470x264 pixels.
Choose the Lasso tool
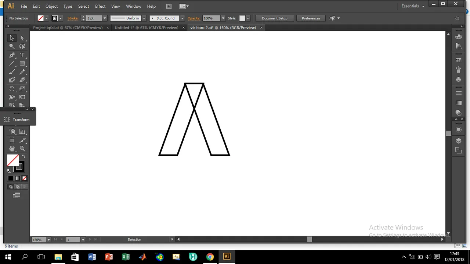pyautogui.click(x=22, y=46)
